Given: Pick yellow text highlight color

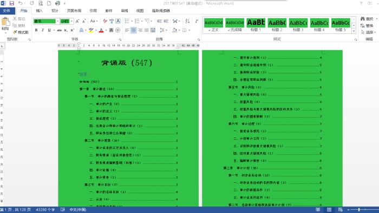Looking at the screenshot, I should (91, 30).
